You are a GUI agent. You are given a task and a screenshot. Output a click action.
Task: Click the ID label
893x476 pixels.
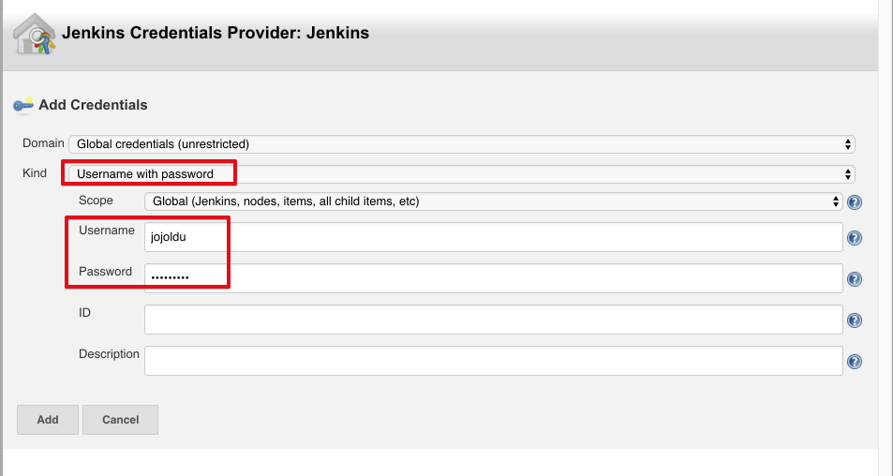pyautogui.click(x=85, y=313)
